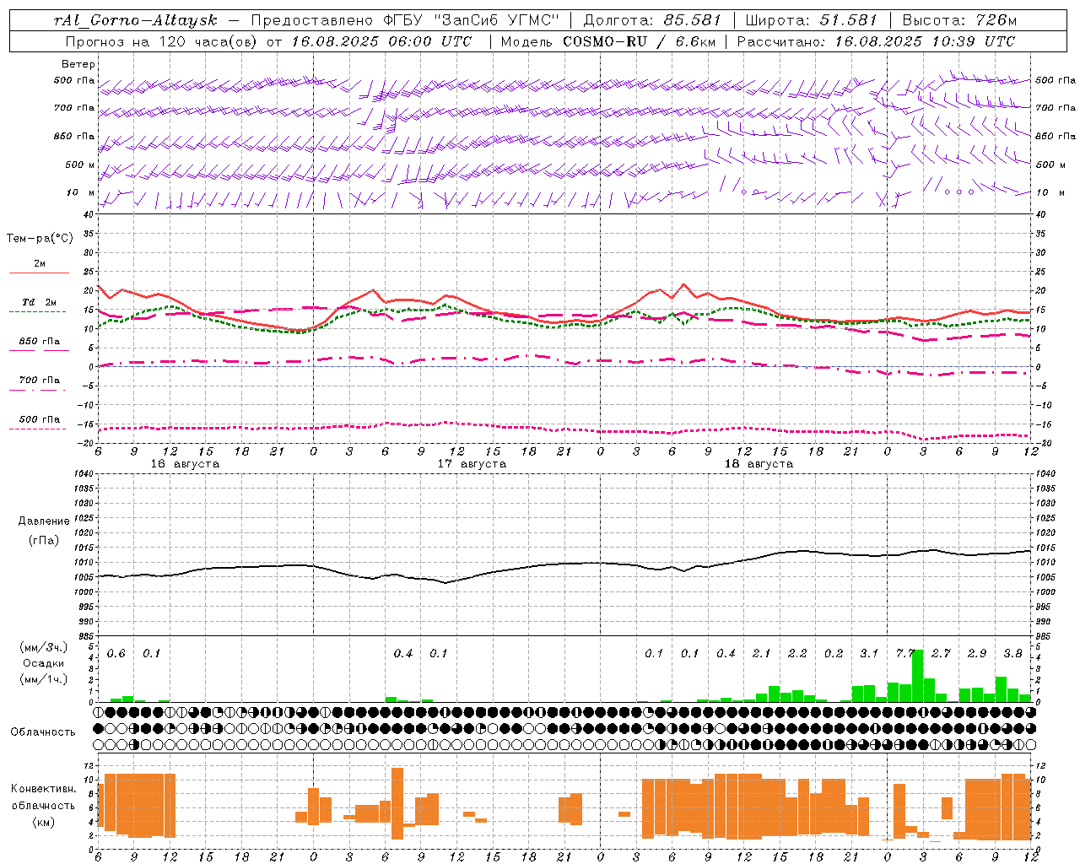Click the 2.1 precipitation total value

point(762,654)
